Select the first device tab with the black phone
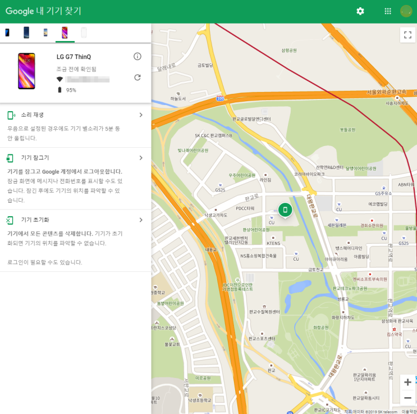This screenshot has width=417, height=414. (7, 33)
